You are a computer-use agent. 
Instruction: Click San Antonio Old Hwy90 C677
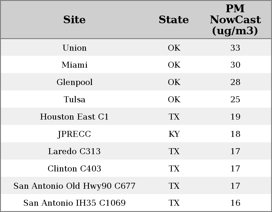(x=75, y=186)
